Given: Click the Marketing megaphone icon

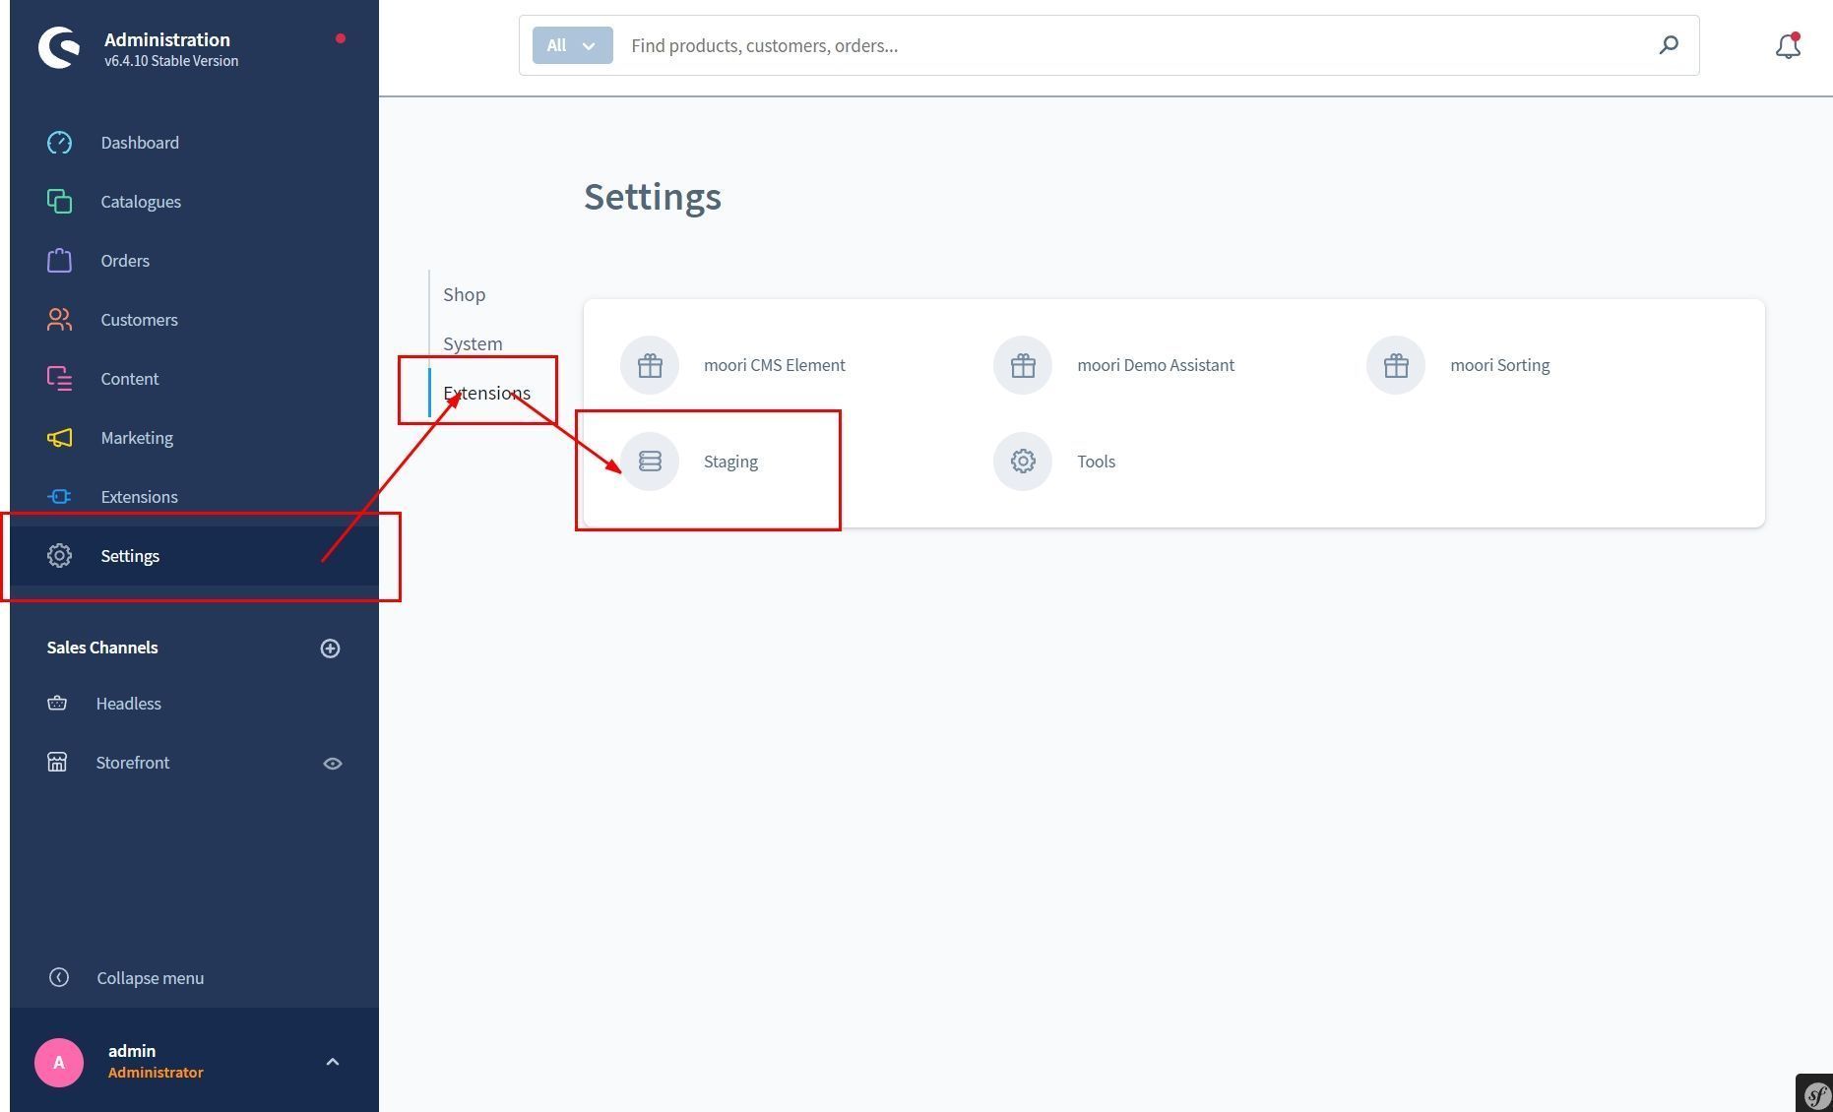Looking at the screenshot, I should 59,438.
